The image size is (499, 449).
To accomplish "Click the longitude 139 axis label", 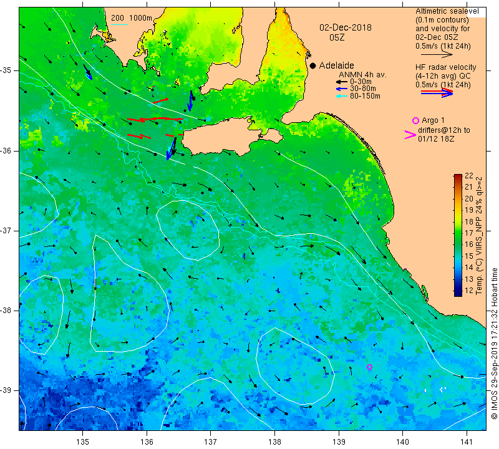I will (x=339, y=442).
